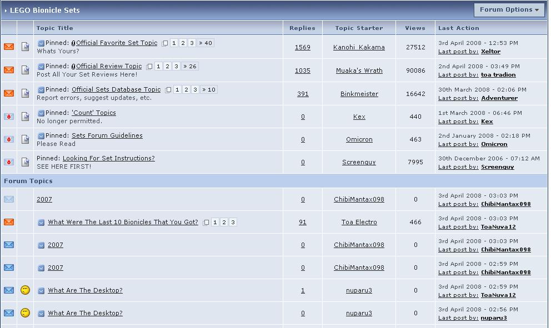Screen dimensions: 551x328
Task: Open page 3 of Official Review Topic
Action: pos(177,66)
